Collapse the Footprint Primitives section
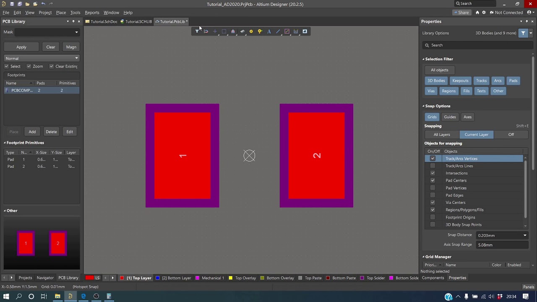Viewport: 537px width, 302px height. (5, 143)
